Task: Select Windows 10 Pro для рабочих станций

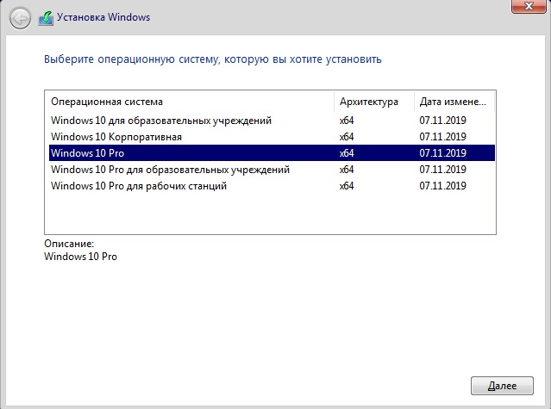Action: [272, 186]
